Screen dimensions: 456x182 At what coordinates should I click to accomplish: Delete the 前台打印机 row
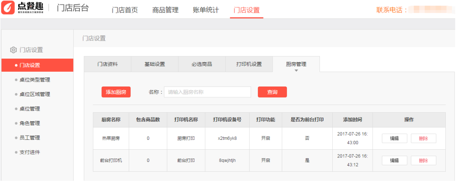coord(424,160)
